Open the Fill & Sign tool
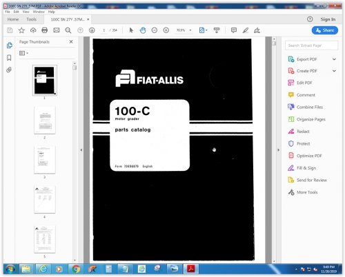 [306, 168]
